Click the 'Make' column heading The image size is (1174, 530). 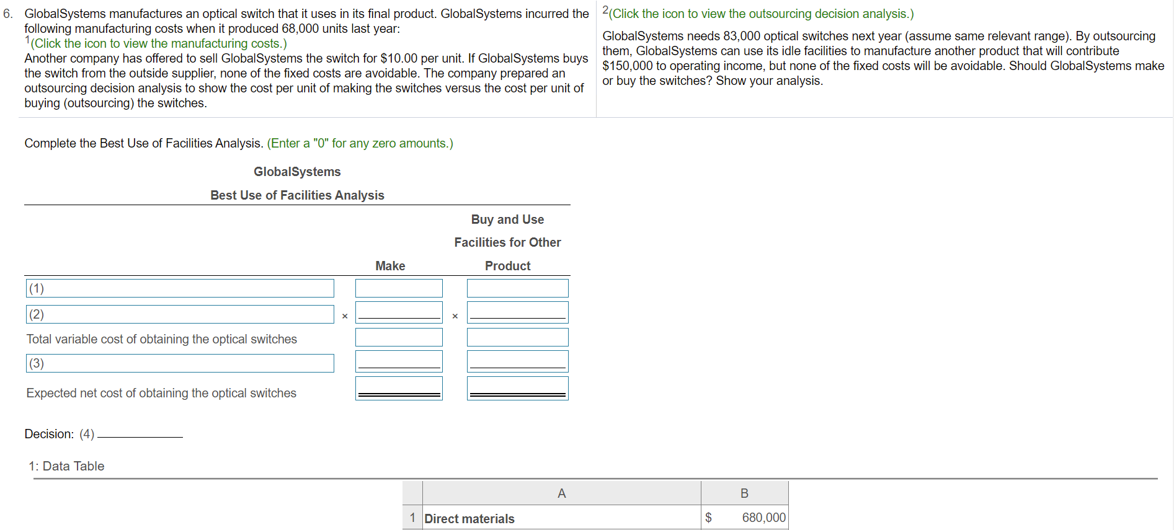(x=390, y=266)
